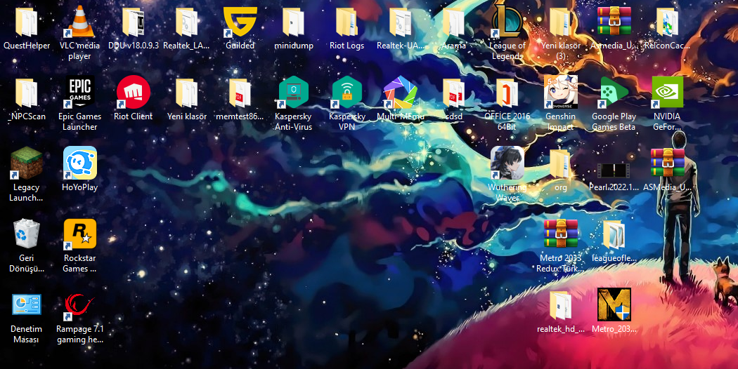Launch Wuthering Waves shortcut
This screenshot has width=738, height=369.
[x=507, y=163]
